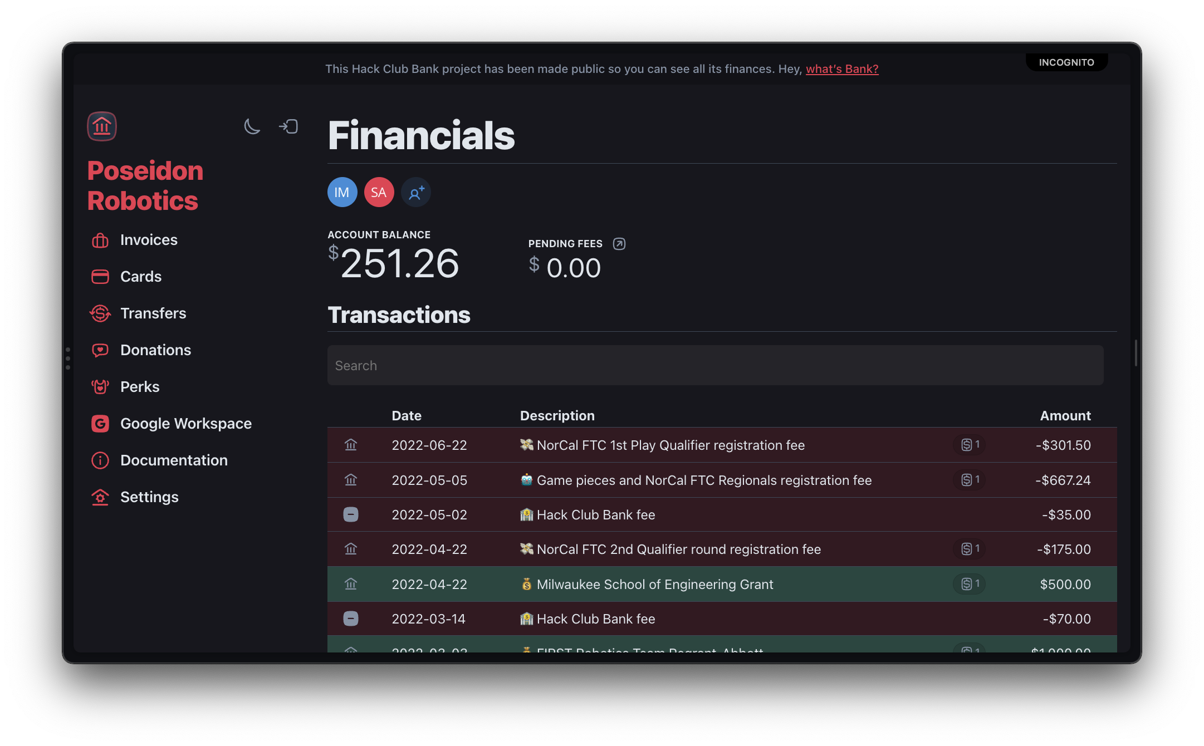This screenshot has height=746, width=1204.
Task: Click the Amount column header
Action: (1065, 416)
